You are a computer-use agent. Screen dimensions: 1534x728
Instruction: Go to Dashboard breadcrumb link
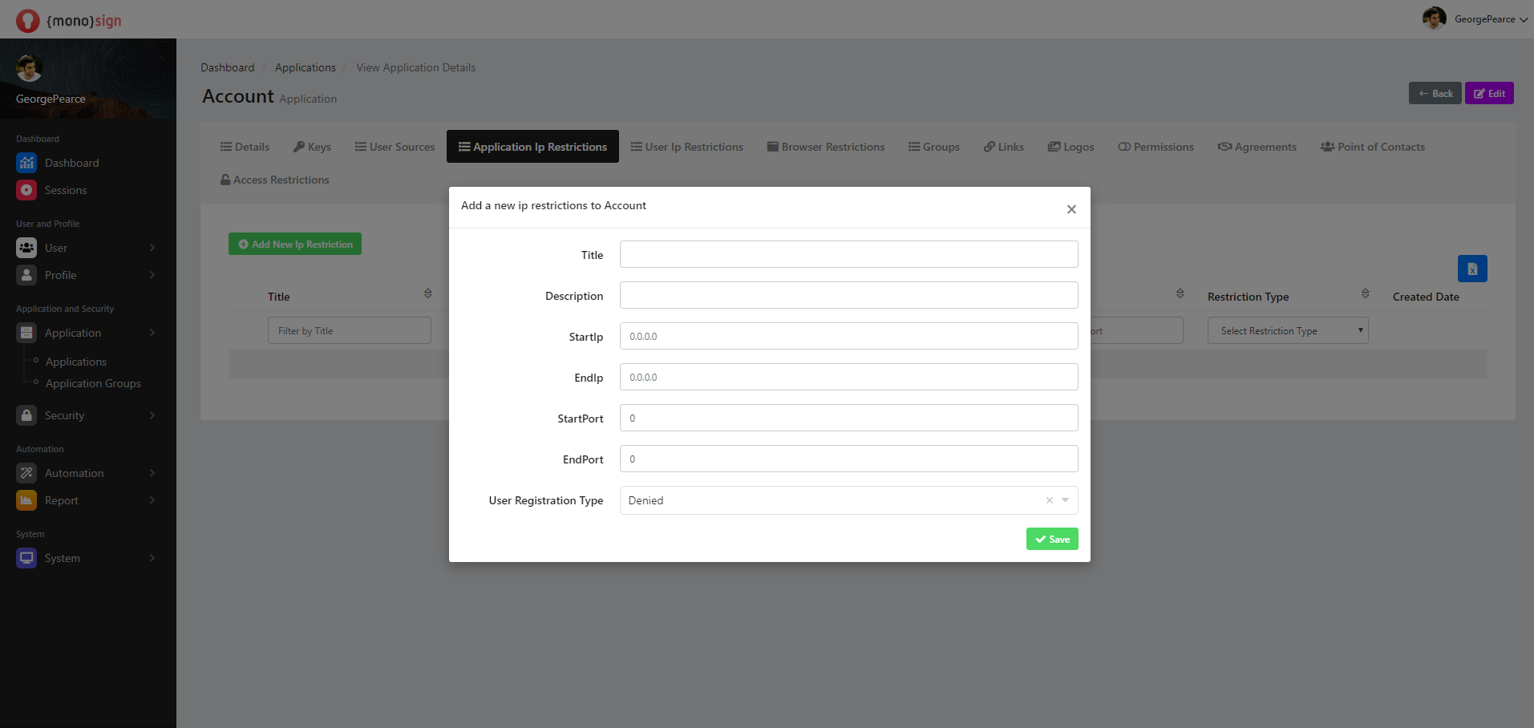pyautogui.click(x=227, y=67)
